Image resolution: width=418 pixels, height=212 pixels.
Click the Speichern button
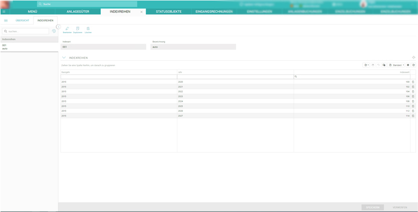(372, 207)
